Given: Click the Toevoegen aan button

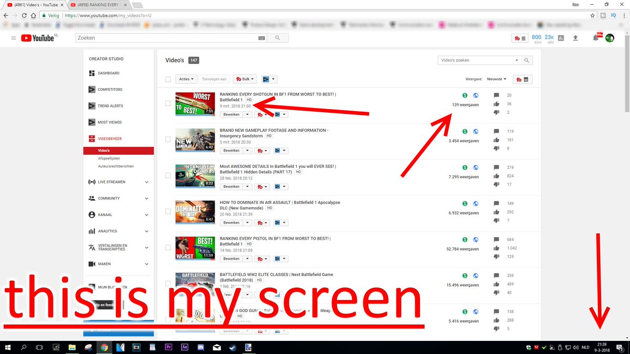Looking at the screenshot, I should (x=214, y=79).
